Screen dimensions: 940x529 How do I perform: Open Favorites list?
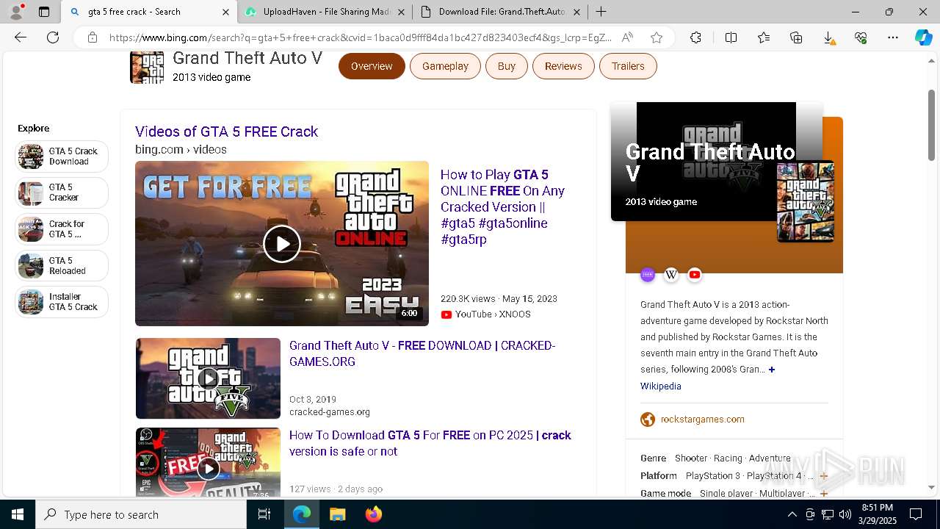pos(764,37)
